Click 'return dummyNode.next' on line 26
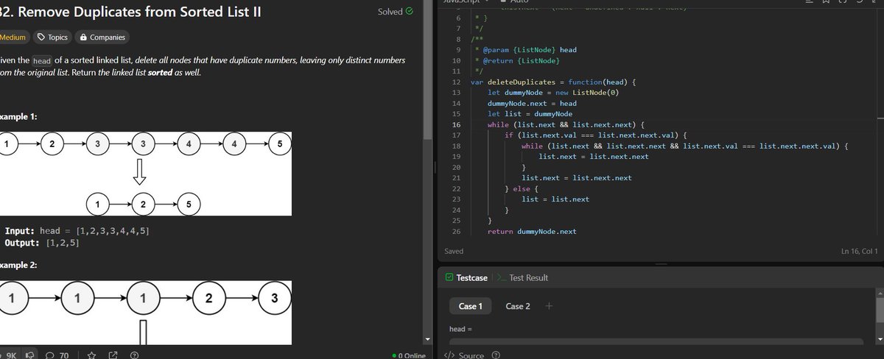Screen dimensions: 884x359 (x=532, y=231)
